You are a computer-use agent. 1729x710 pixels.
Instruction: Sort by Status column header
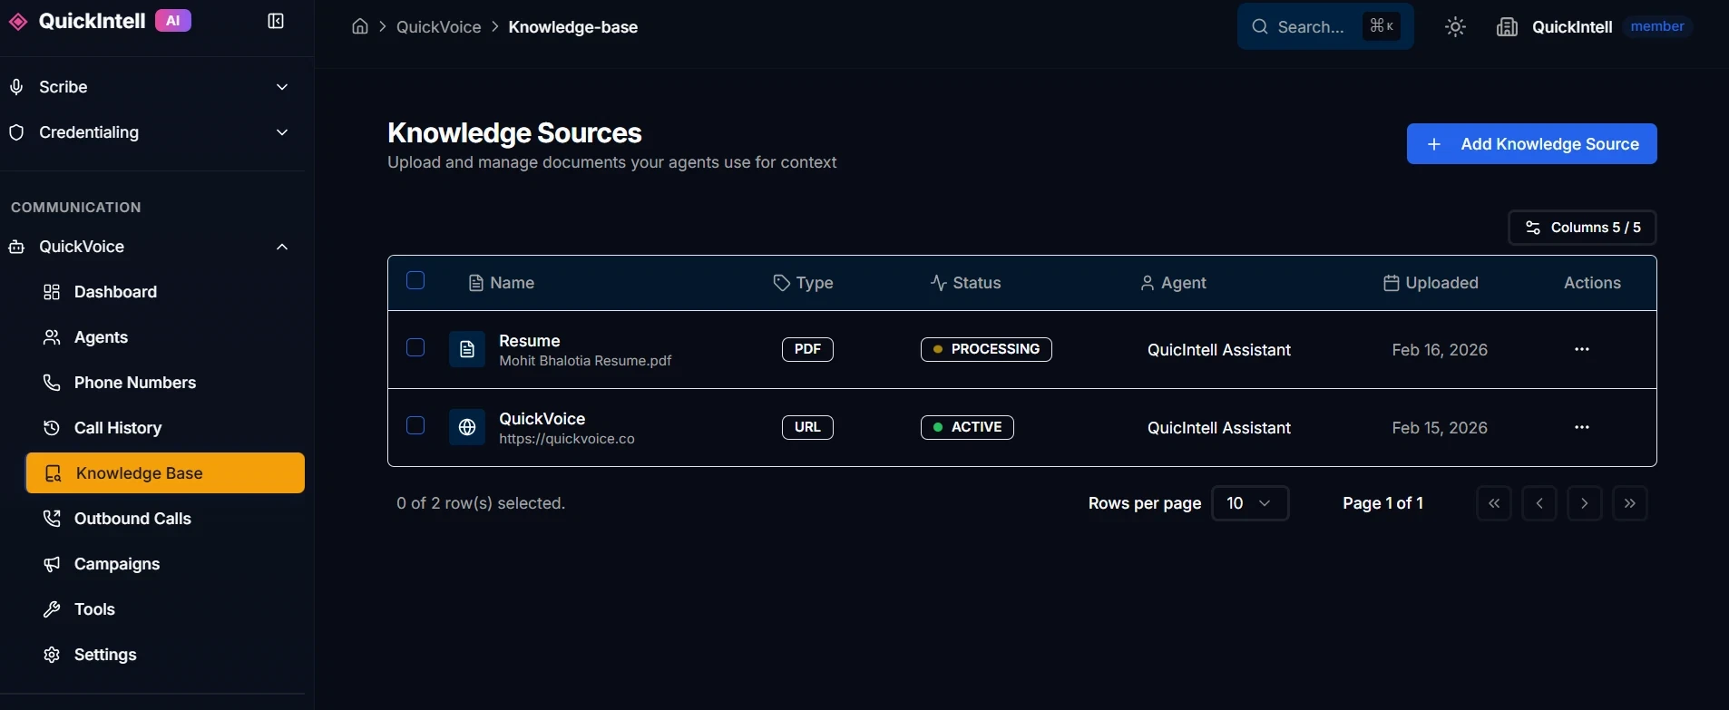[x=965, y=283]
